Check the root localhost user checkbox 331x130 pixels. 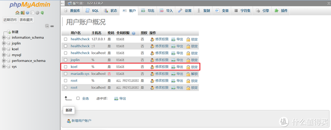pos(66,87)
